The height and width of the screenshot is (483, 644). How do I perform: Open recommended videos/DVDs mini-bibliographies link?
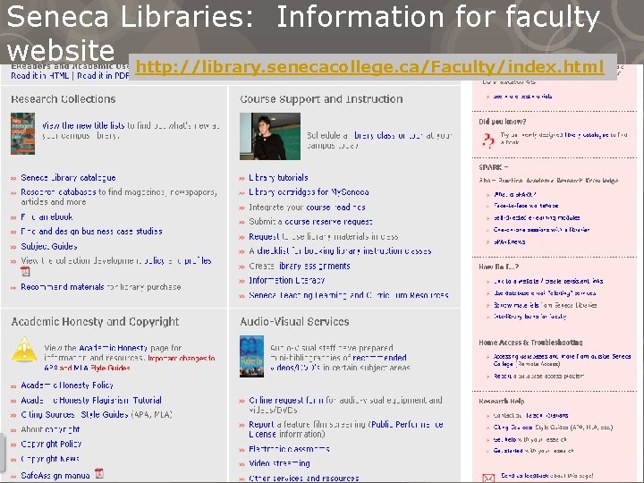point(339,362)
